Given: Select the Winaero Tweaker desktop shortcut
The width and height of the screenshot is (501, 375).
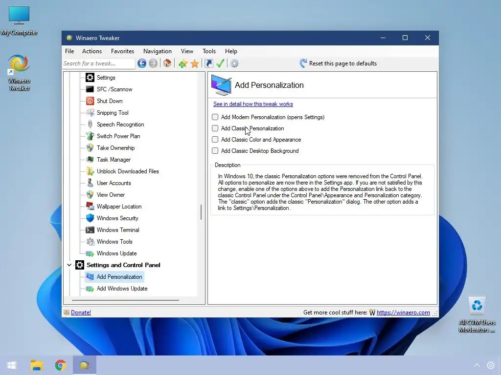Looking at the screenshot, I should tap(19, 73).
